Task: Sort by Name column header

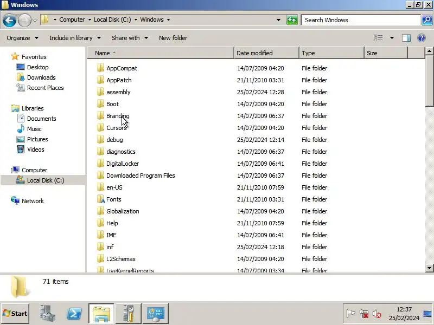Action: tap(161, 53)
